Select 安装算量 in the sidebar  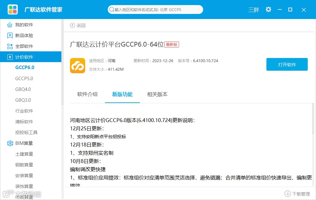(x=24, y=176)
